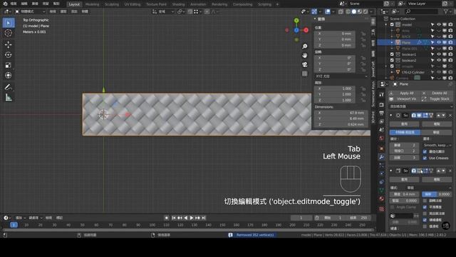Click the Toggle Stack button
The image size is (456, 257).
(437, 99)
